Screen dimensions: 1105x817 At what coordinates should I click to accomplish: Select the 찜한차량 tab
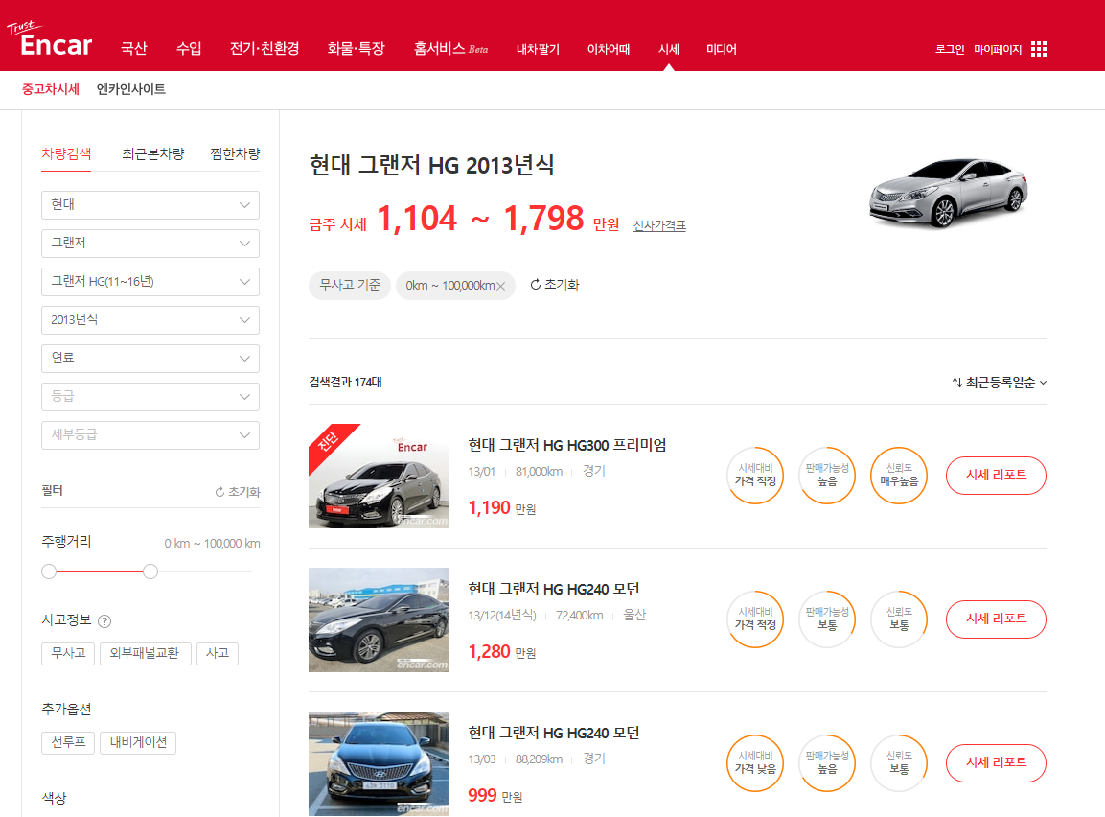click(x=235, y=153)
